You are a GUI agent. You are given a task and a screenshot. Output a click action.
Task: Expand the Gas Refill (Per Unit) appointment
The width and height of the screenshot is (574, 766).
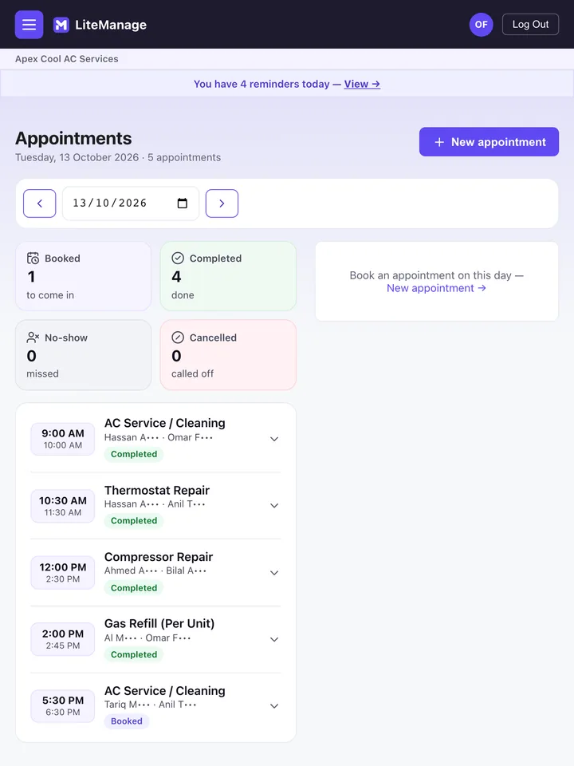[x=274, y=639]
